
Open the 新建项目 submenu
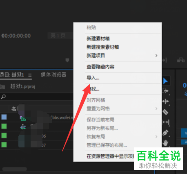[x=118, y=56]
